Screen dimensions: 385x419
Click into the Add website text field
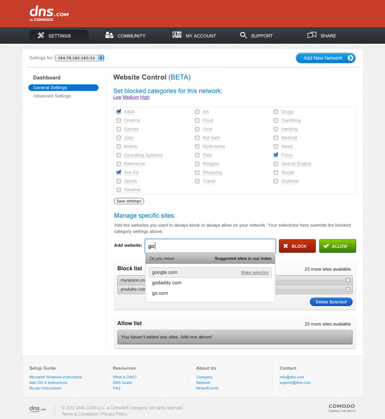coord(210,246)
